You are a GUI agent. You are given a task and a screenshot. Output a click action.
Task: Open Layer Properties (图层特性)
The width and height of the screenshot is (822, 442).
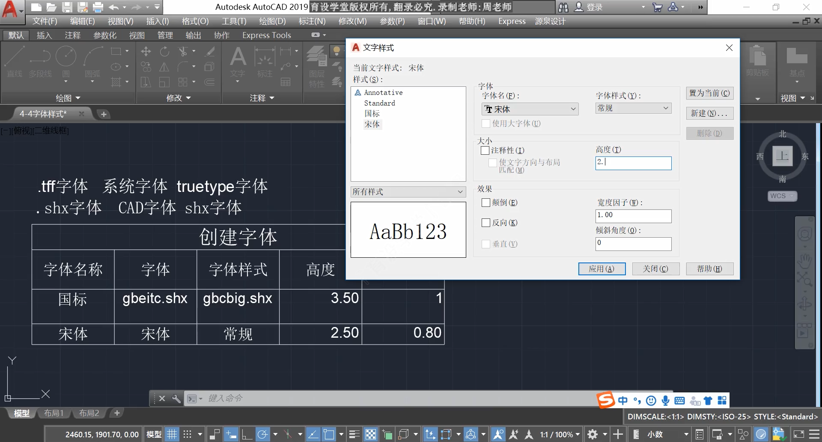tap(317, 66)
